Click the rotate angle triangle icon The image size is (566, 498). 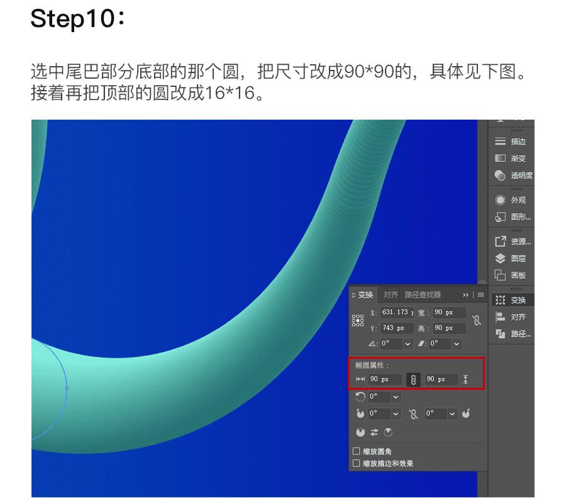[x=372, y=343]
